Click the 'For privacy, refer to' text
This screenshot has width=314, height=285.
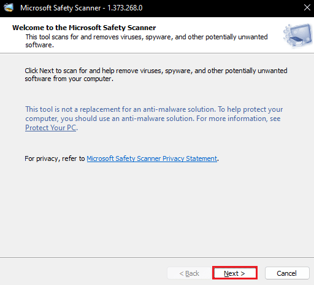[55, 158]
